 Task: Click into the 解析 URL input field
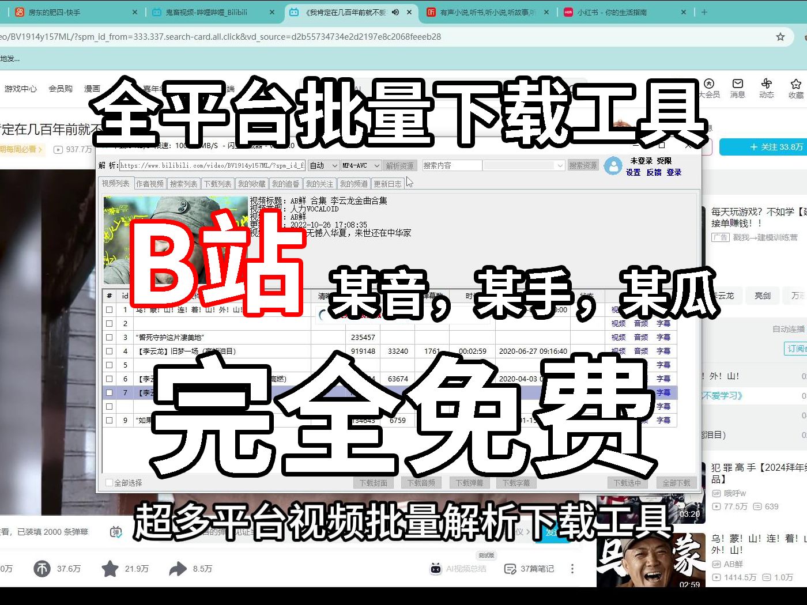pos(212,165)
